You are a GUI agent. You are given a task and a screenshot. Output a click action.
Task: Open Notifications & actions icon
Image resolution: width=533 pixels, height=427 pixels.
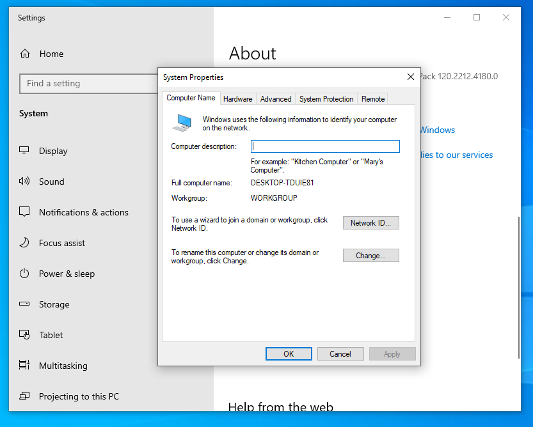(x=24, y=212)
